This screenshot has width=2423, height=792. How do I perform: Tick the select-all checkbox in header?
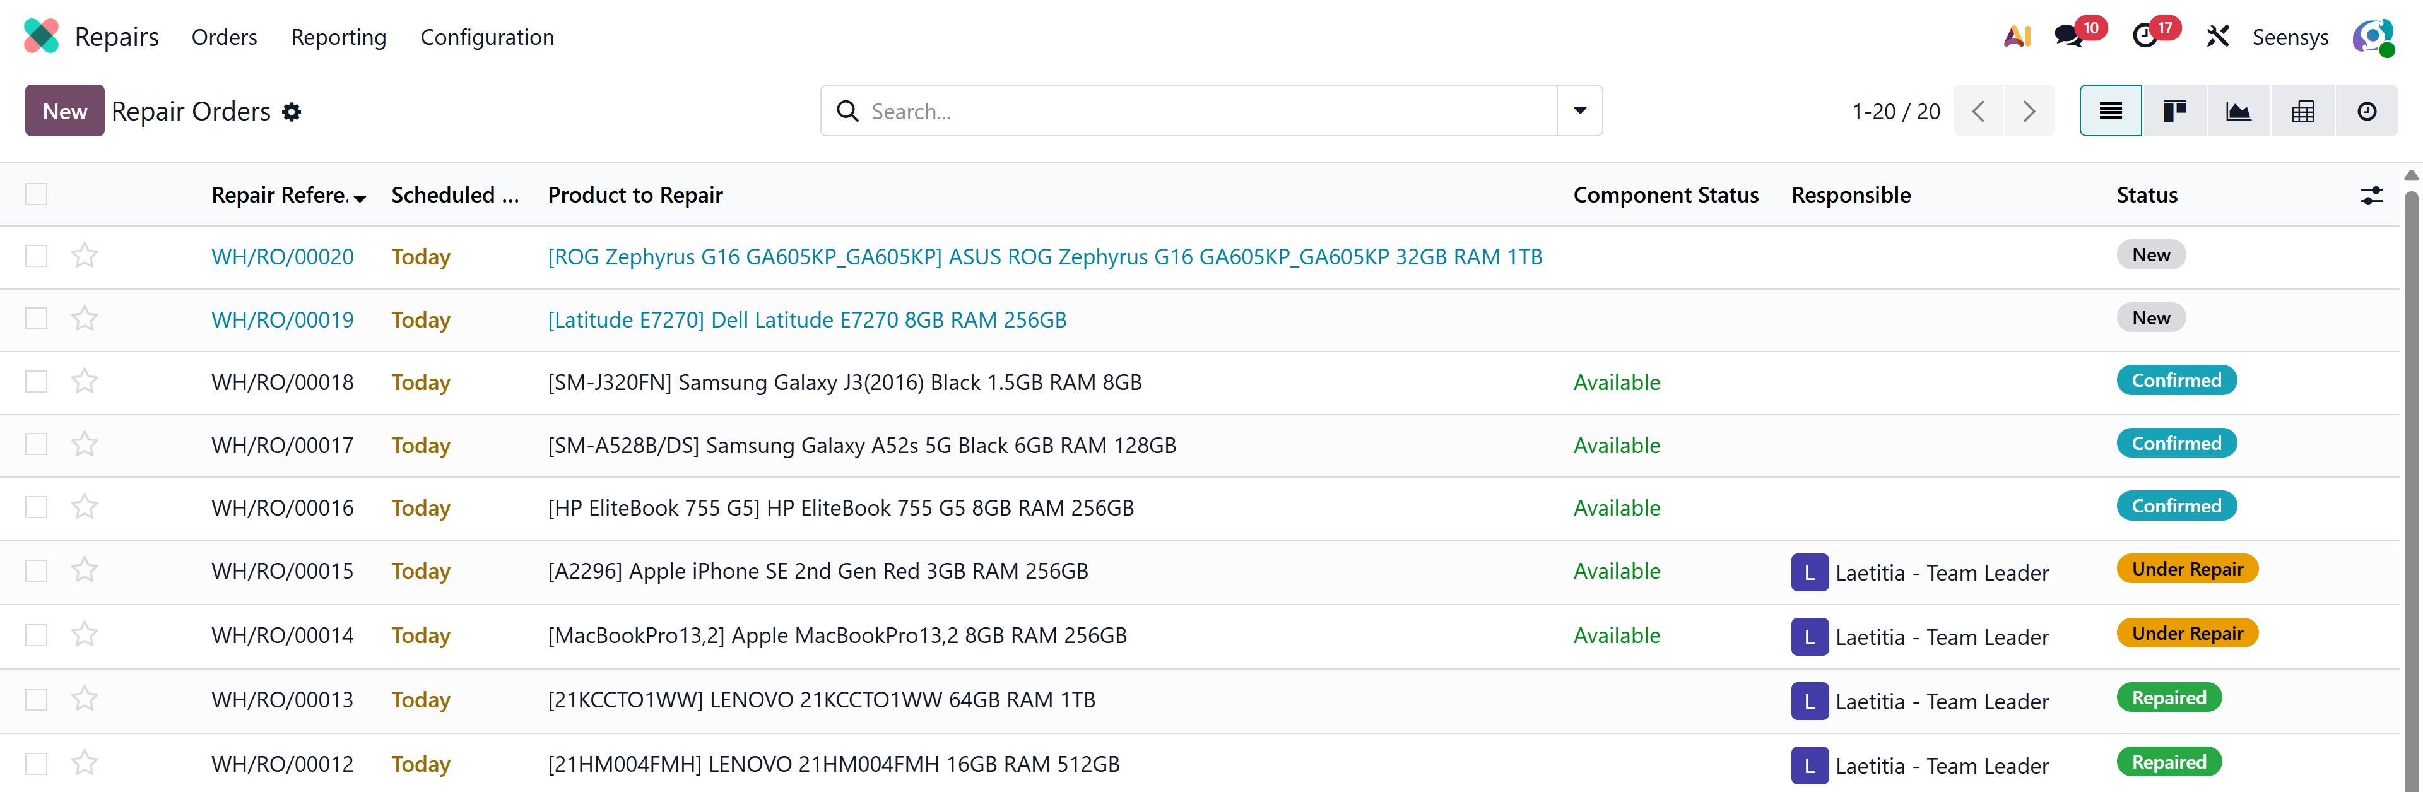(x=37, y=194)
